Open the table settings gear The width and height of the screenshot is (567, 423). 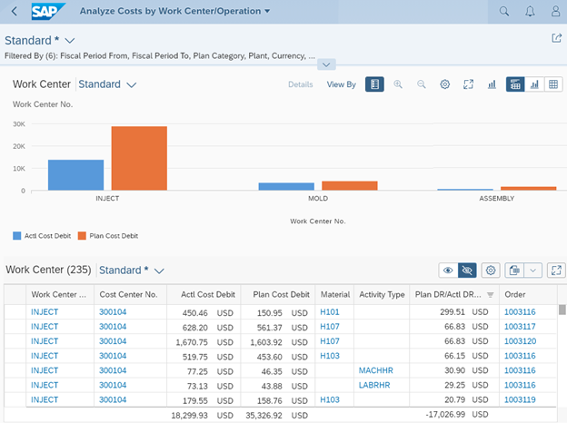(492, 271)
